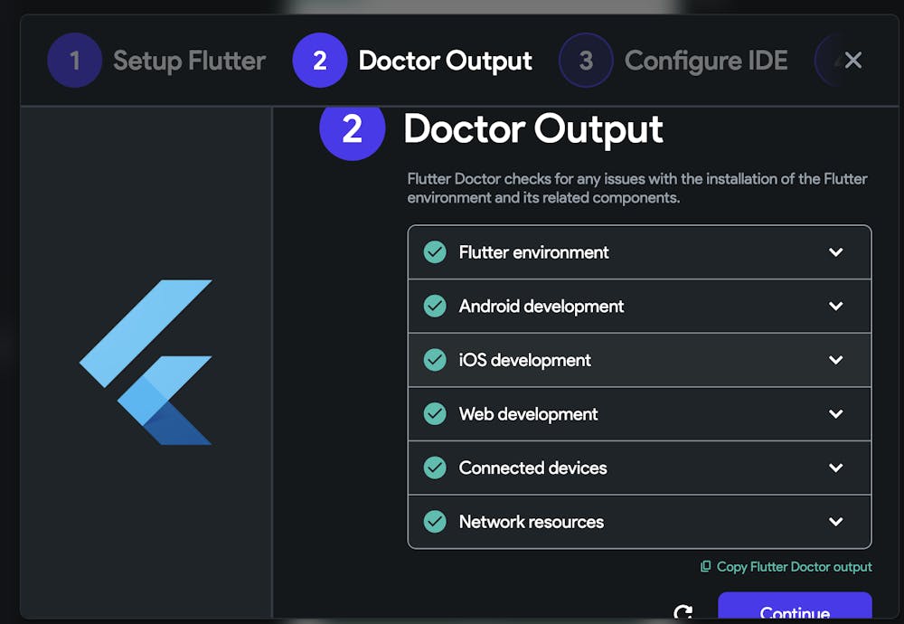Click the copy icon before Copy Flutter Doctor output

[705, 566]
